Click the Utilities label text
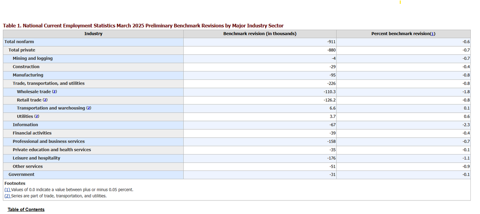The image size is (480, 214). click(25, 117)
